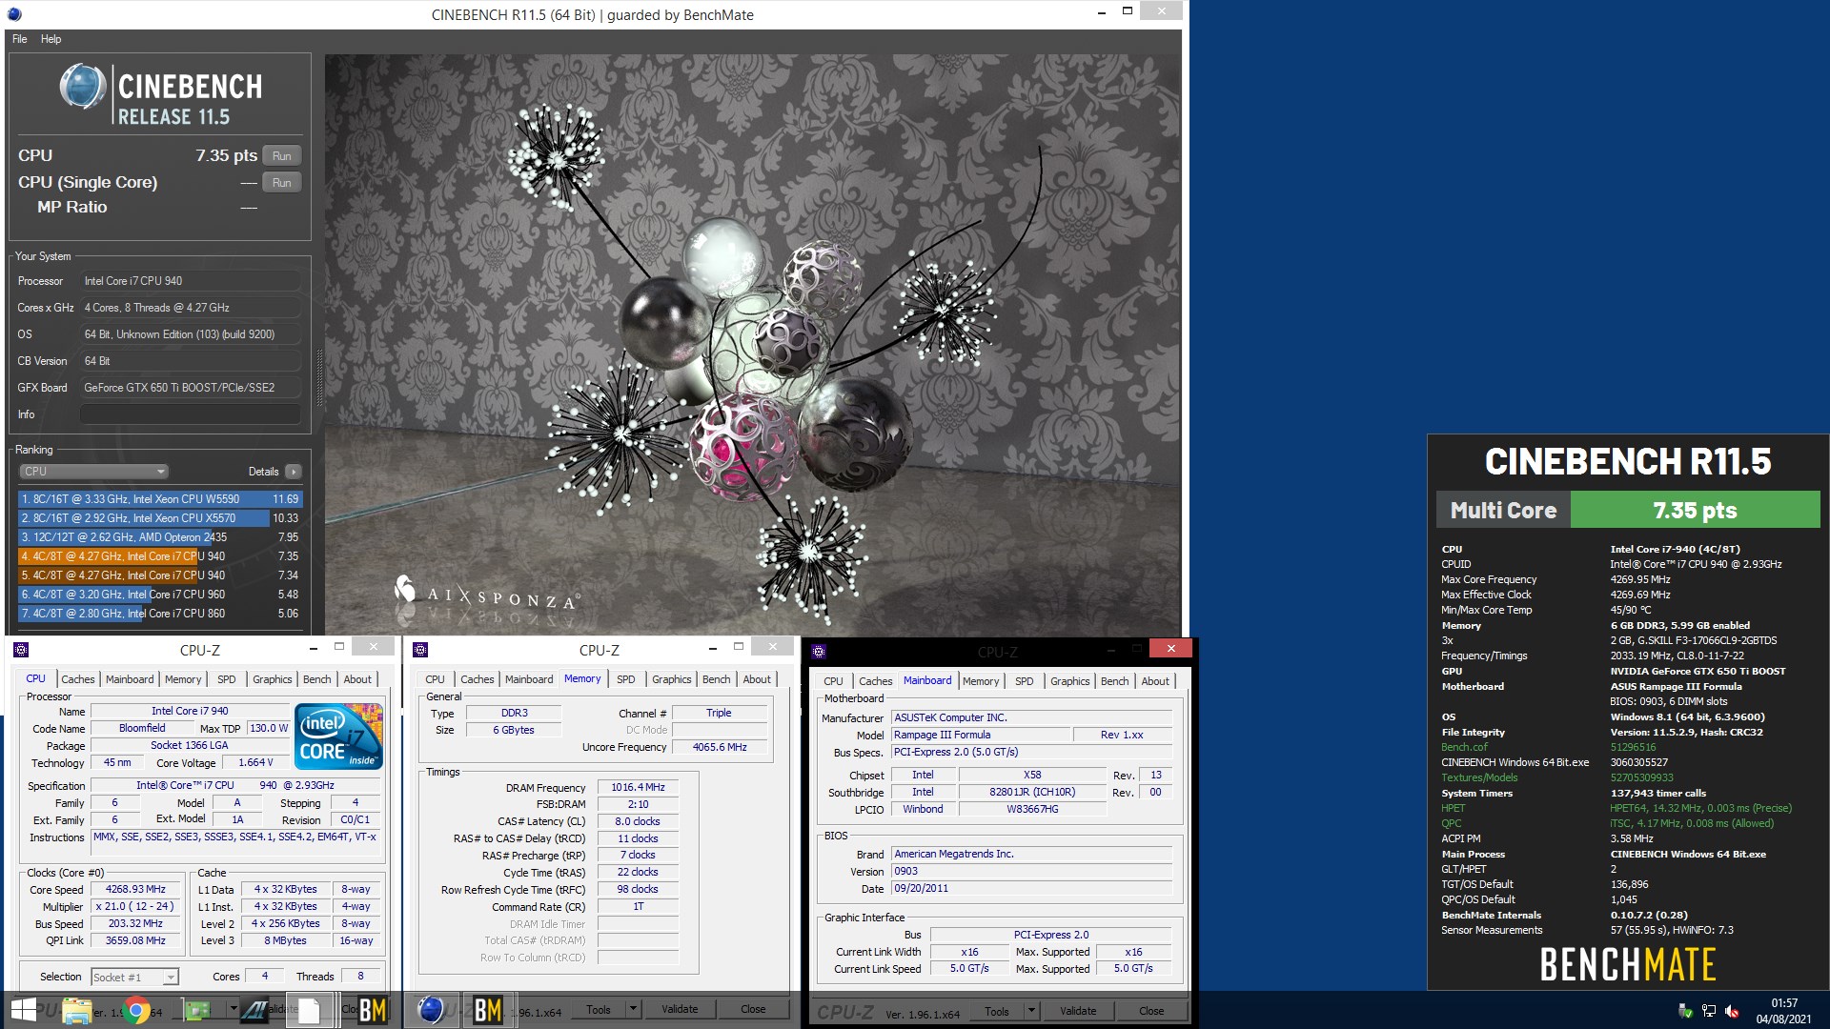
Task: Select the About tab in the Mainboard CPU-Z window
Action: click(1155, 681)
